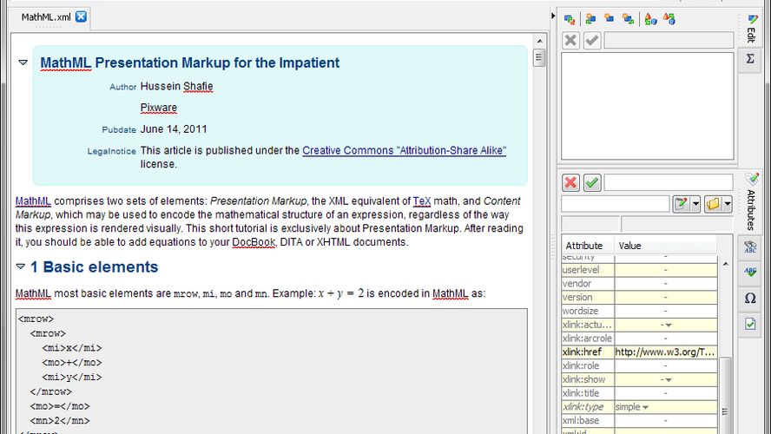Click the black arrow to collapse side pane
The image size is (771, 434).
pos(553,16)
